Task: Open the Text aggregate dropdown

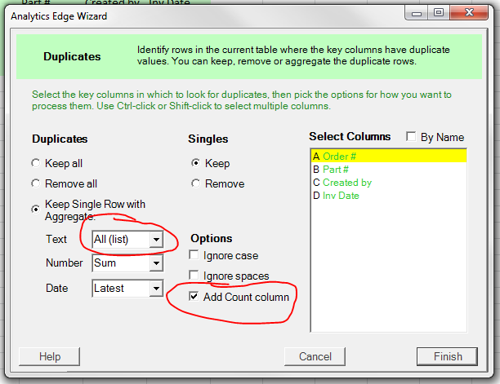Action: [156, 239]
